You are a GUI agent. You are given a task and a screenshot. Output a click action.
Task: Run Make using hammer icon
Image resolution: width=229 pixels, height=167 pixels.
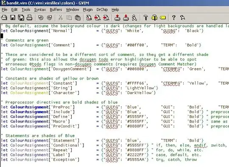pos(145,18)
